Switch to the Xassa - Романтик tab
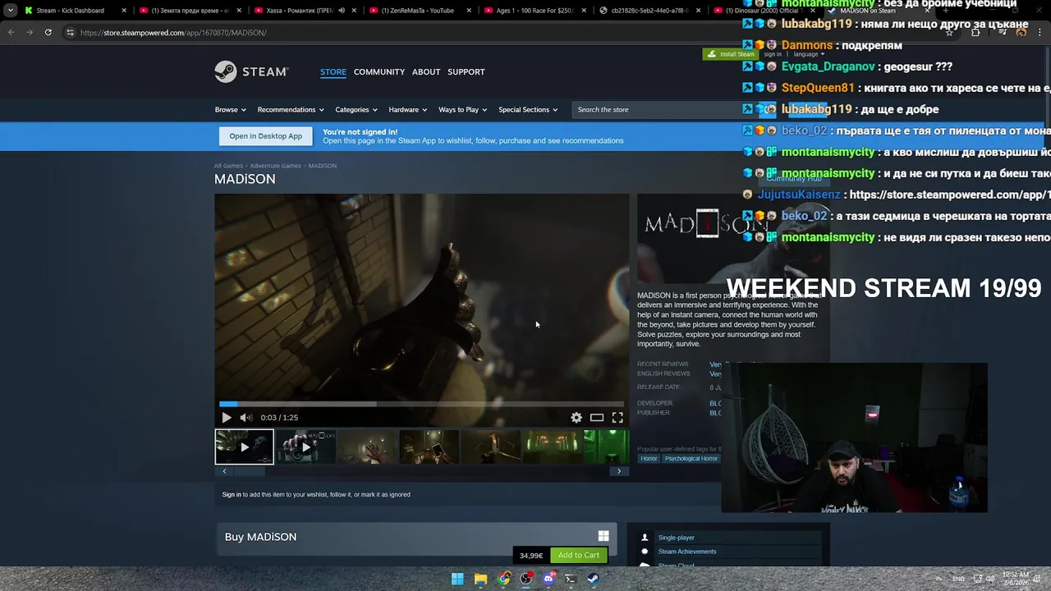Screen dimensions: 1051x591 (x=304, y=11)
